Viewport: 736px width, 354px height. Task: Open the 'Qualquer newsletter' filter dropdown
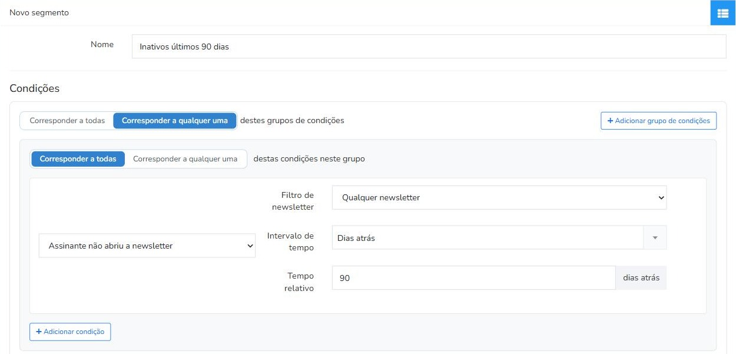click(x=499, y=198)
